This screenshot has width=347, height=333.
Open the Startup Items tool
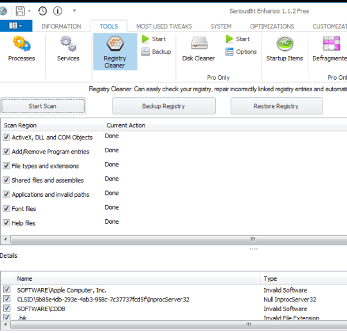pyautogui.click(x=285, y=49)
